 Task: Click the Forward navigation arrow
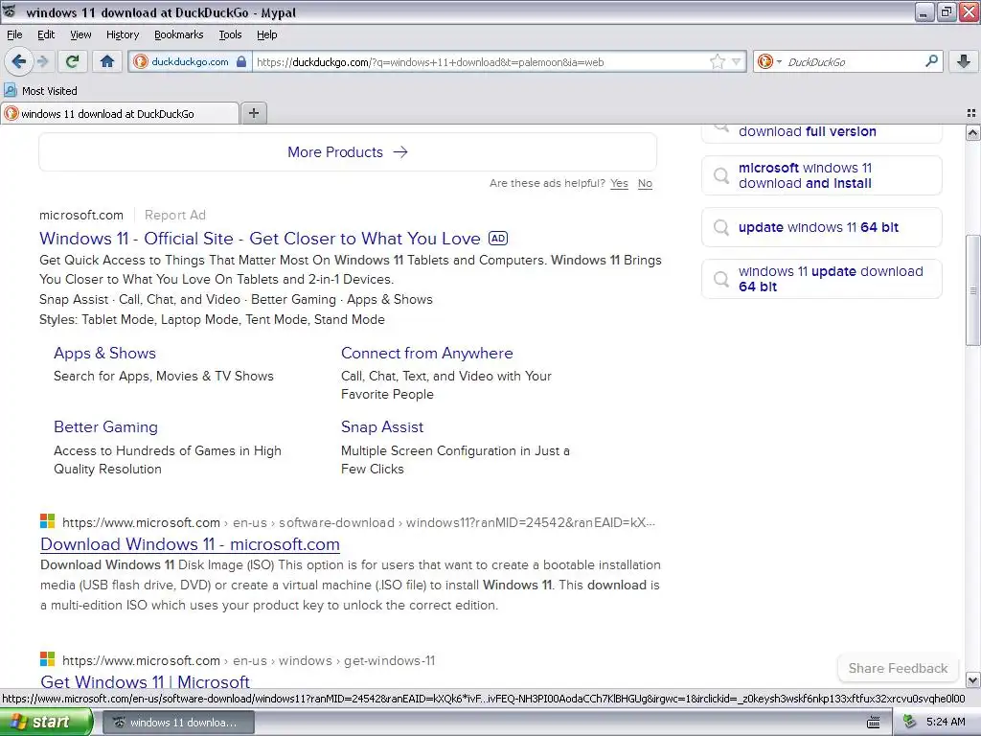pos(42,61)
